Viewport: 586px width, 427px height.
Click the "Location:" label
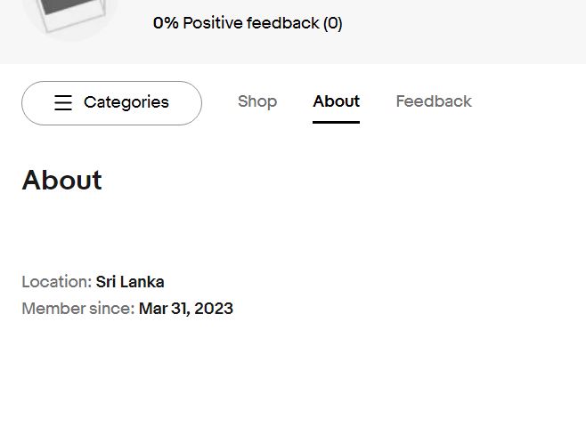click(56, 282)
